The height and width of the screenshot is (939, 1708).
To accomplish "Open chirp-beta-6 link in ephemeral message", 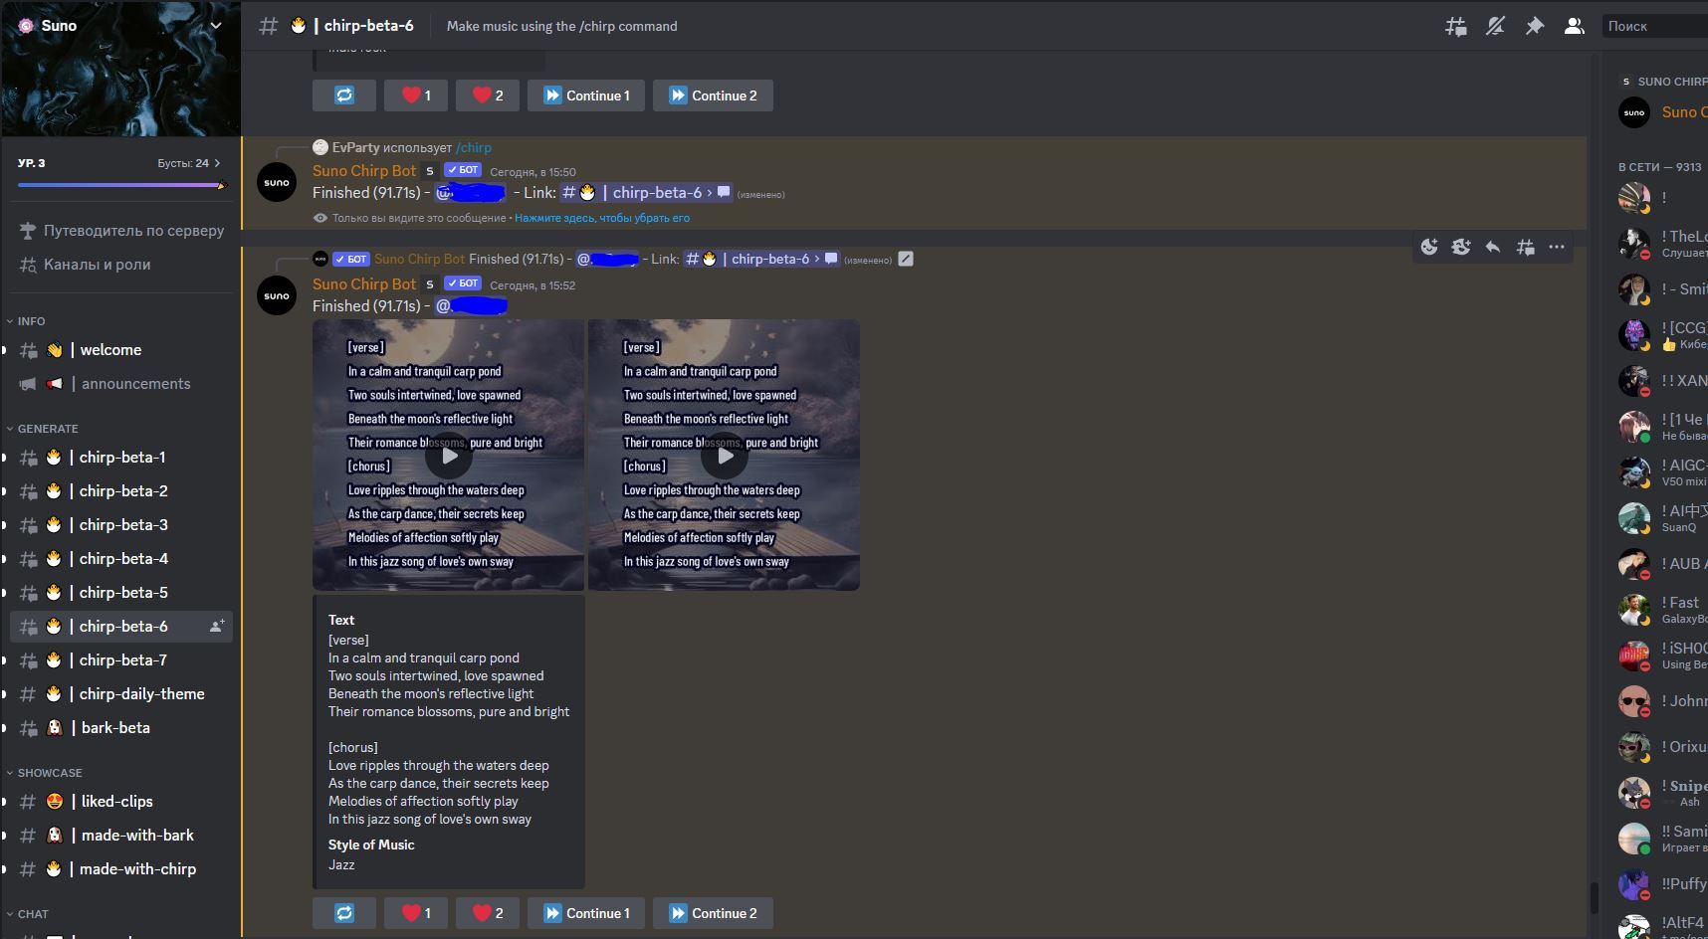I will click(647, 193).
